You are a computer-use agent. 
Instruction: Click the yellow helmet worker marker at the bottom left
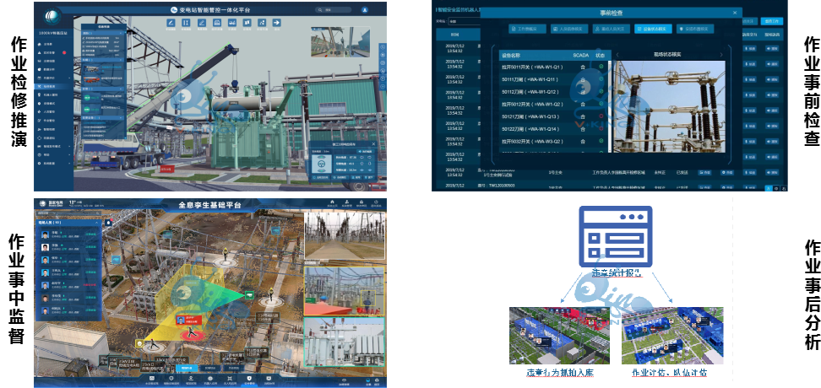click(x=140, y=343)
